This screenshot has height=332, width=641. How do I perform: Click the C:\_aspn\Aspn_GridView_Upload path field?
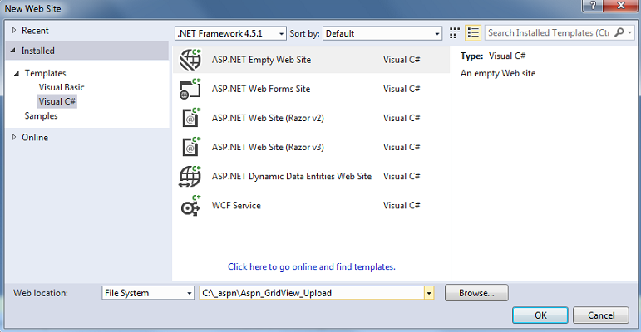312,293
